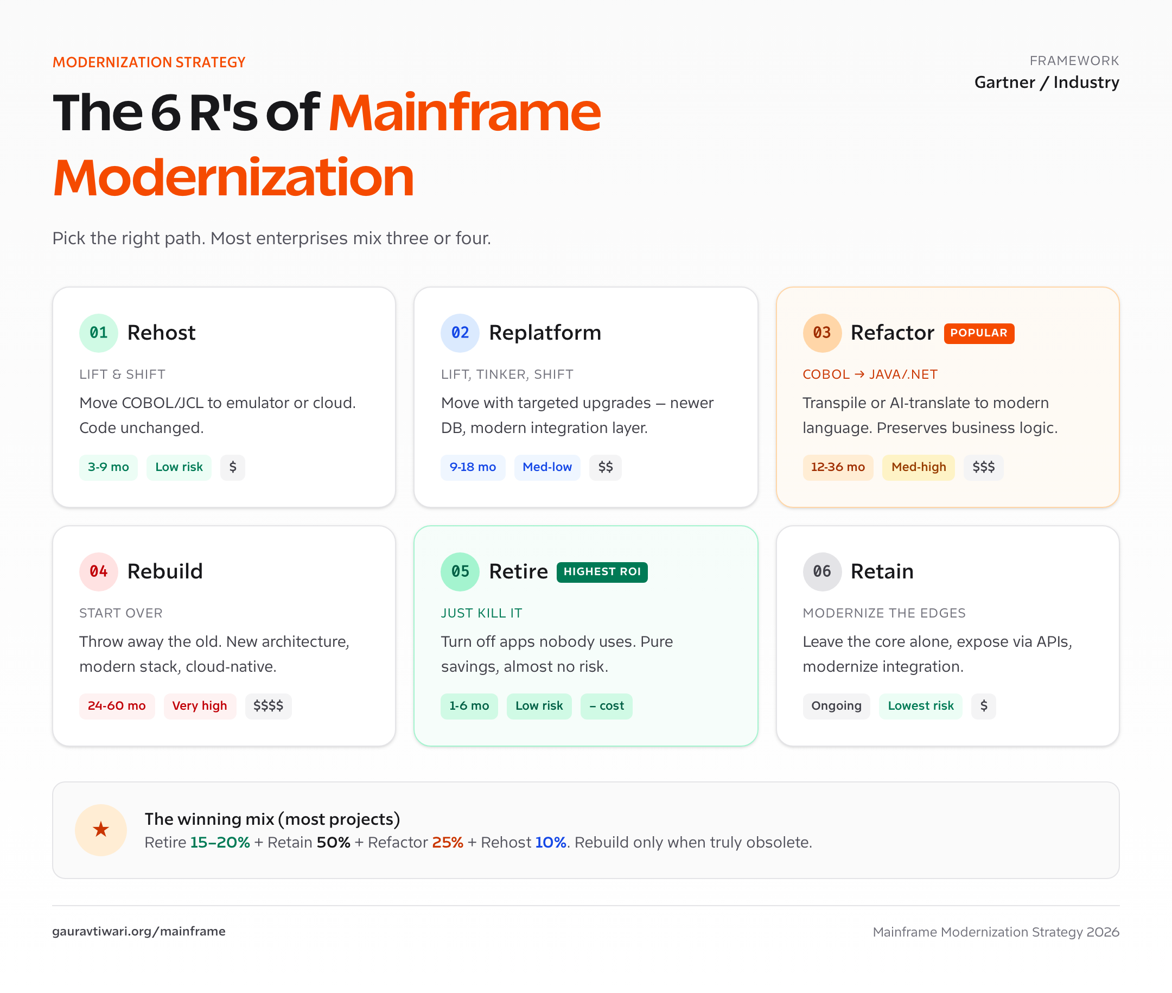
Task: Click the 'Lowest risk' tag
Action: tap(921, 706)
